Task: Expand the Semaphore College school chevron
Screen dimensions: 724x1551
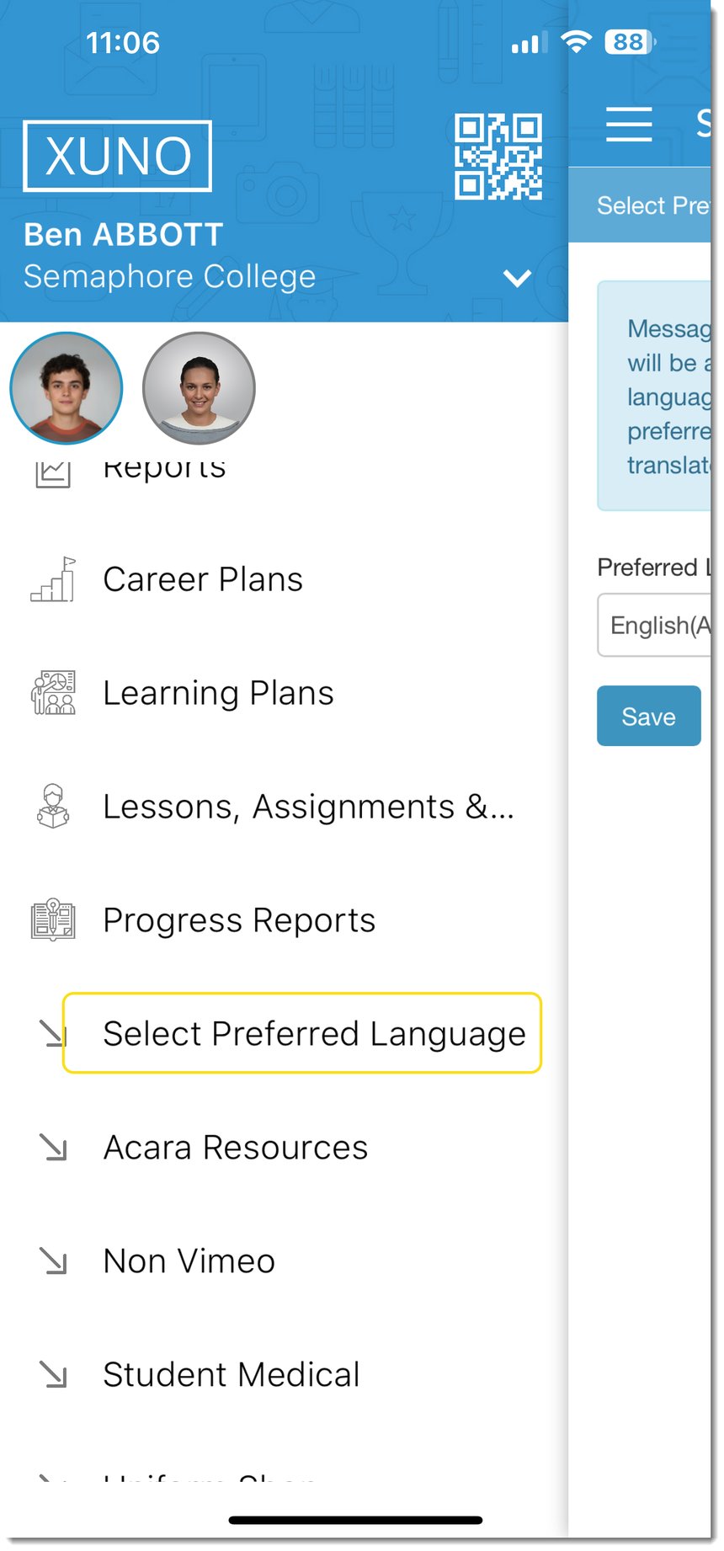Action: tap(517, 278)
